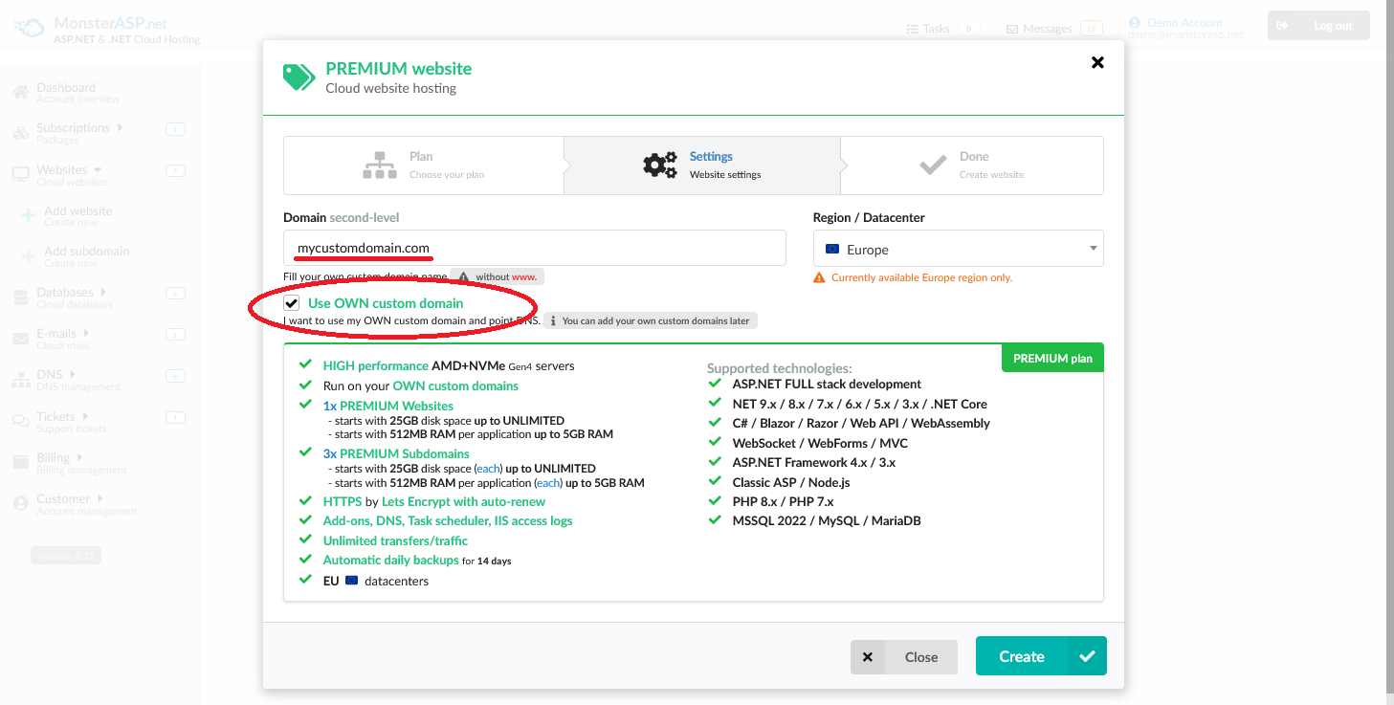Click Add website in the sidebar

click(x=78, y=215)
